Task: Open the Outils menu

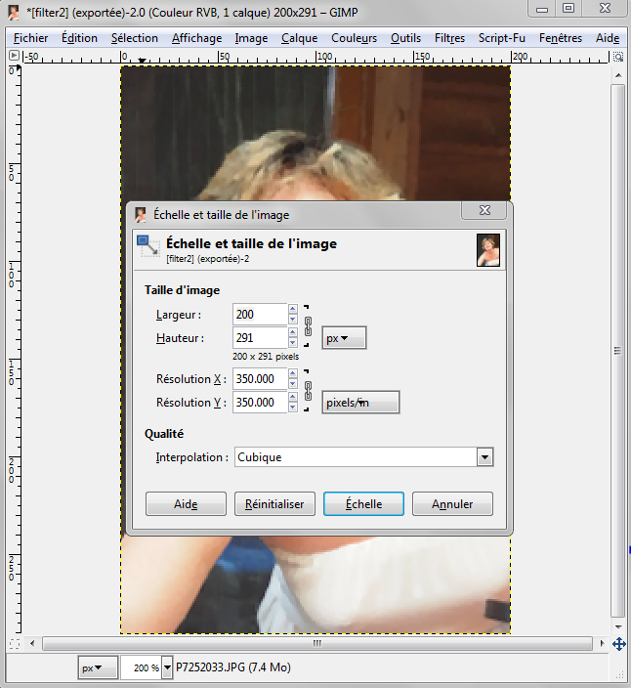Action: coord(405,39)
